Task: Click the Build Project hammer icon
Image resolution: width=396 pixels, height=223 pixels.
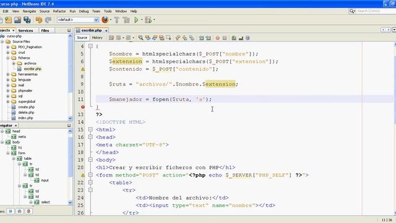Action: coord(117,20)
